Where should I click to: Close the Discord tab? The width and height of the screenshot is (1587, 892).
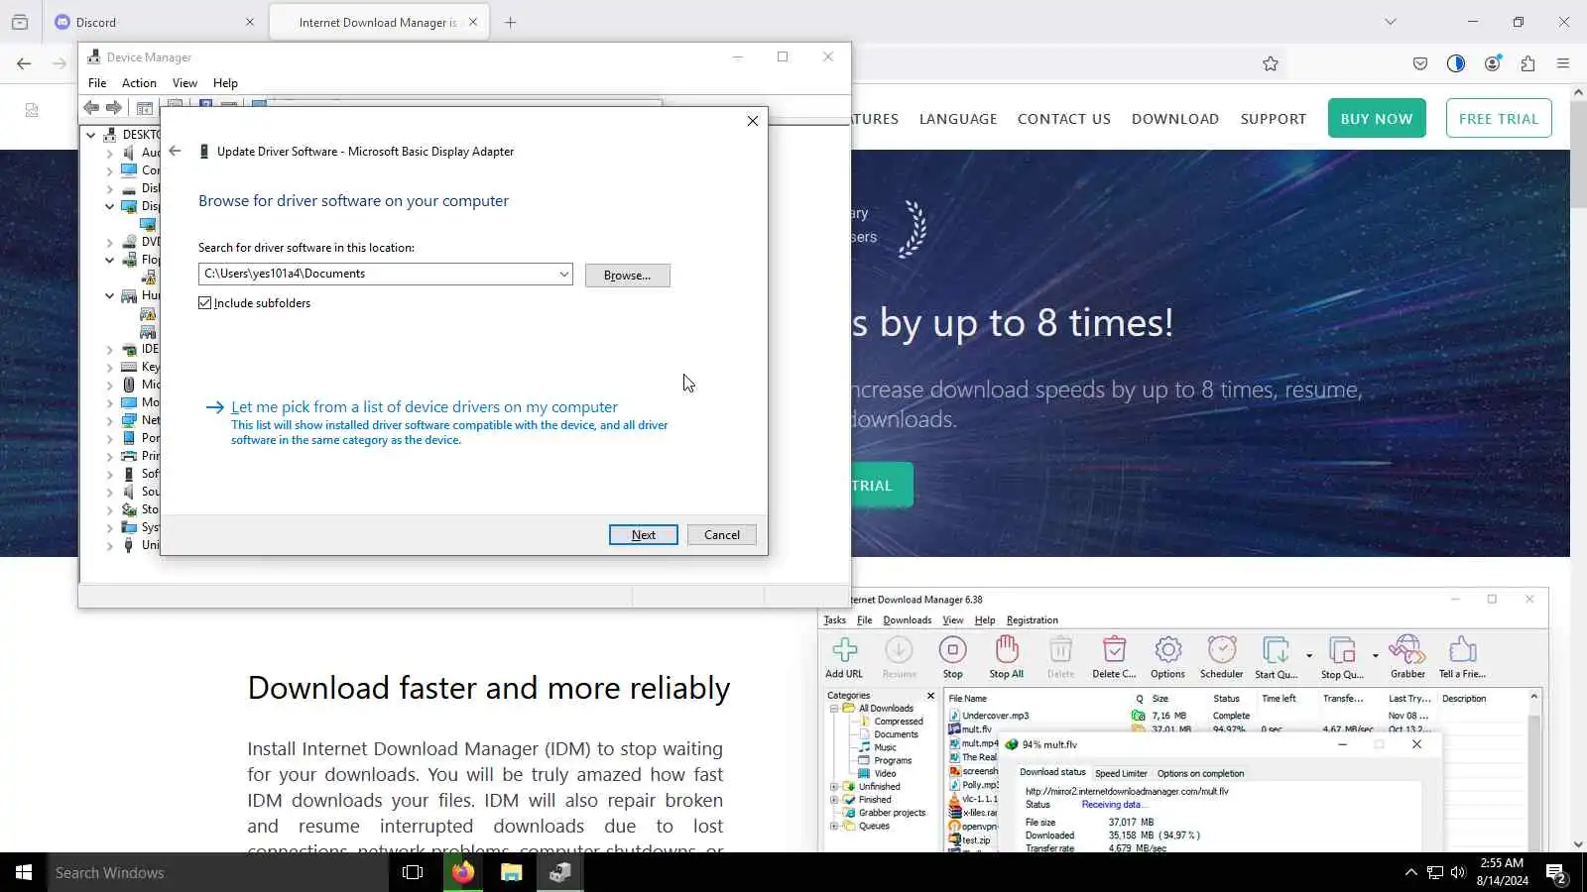pos(249,22)
